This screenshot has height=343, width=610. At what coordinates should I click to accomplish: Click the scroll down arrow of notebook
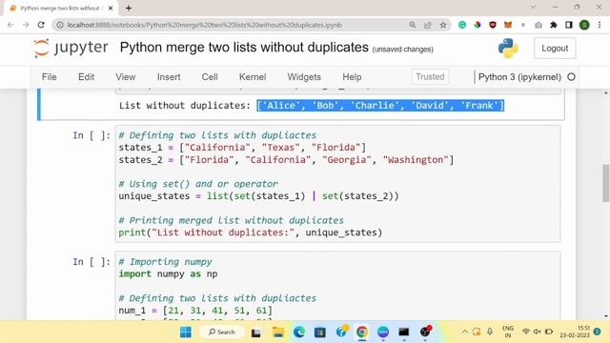pos(606,315)
